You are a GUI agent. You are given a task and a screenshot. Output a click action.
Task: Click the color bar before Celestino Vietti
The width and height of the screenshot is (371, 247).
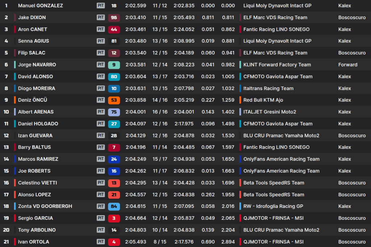click(x=15, y=183)
